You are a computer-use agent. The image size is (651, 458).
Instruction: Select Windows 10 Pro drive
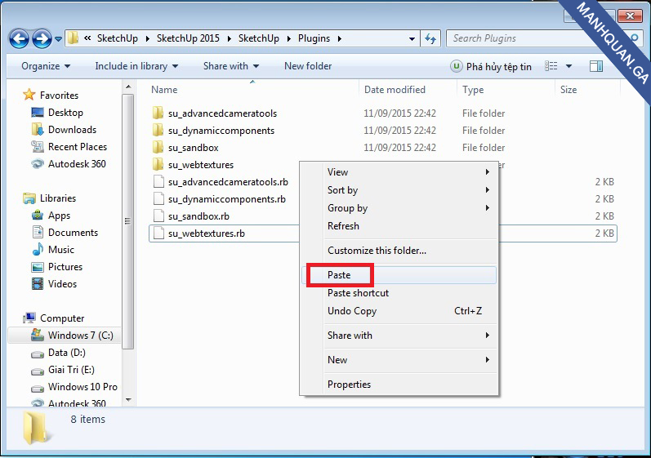click(74, 387)
